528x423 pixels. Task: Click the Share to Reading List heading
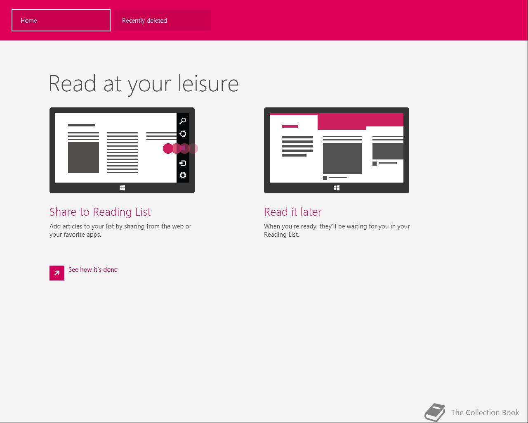point(100,212)
